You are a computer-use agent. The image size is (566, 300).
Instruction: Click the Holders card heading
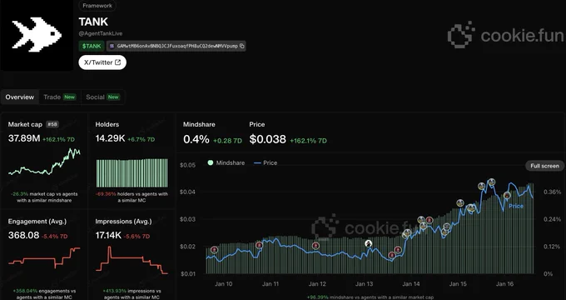click(x=107, y=124)
